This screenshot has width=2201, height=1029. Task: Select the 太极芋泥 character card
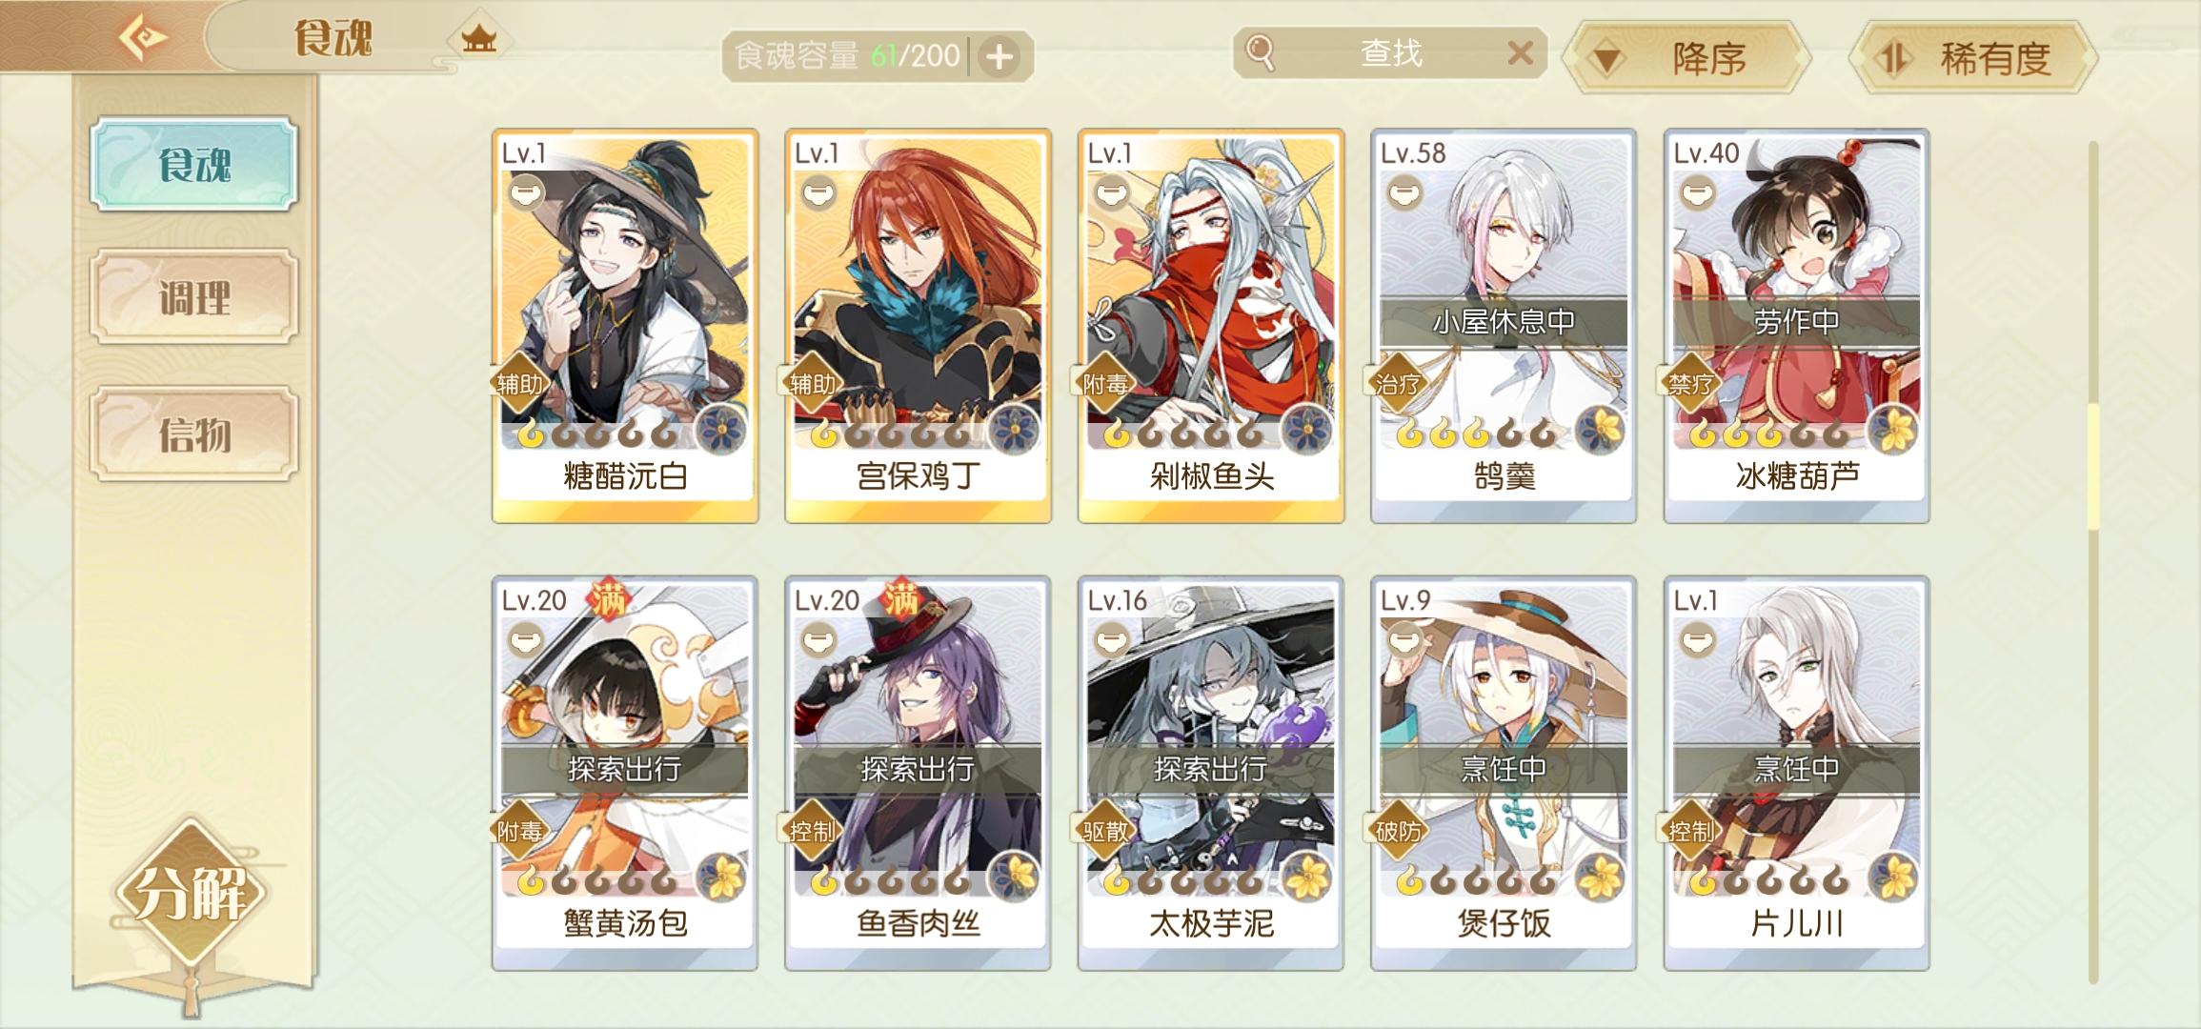(x=1211, y=773)
